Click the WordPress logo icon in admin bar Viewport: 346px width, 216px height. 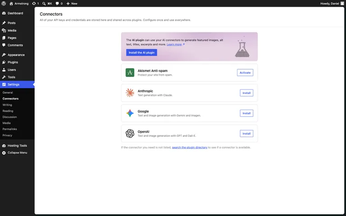(x=4, y=4)
